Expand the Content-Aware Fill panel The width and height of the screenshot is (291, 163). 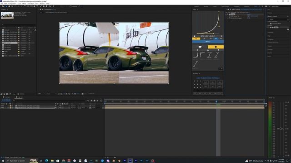pos(273,43)
